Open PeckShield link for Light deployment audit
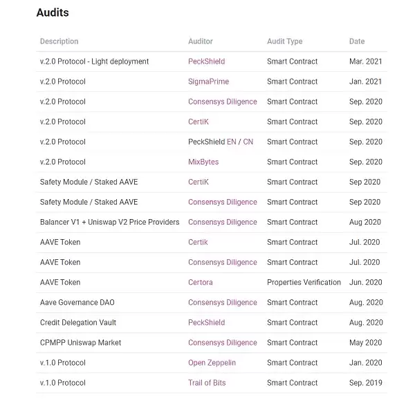The width and height of the screenshot is (415, 405). pyautogui.click(x=206, y=62)
